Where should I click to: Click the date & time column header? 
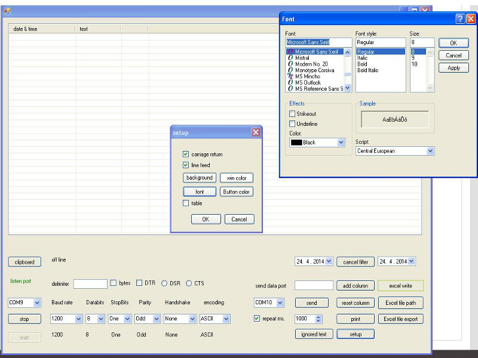42,29
